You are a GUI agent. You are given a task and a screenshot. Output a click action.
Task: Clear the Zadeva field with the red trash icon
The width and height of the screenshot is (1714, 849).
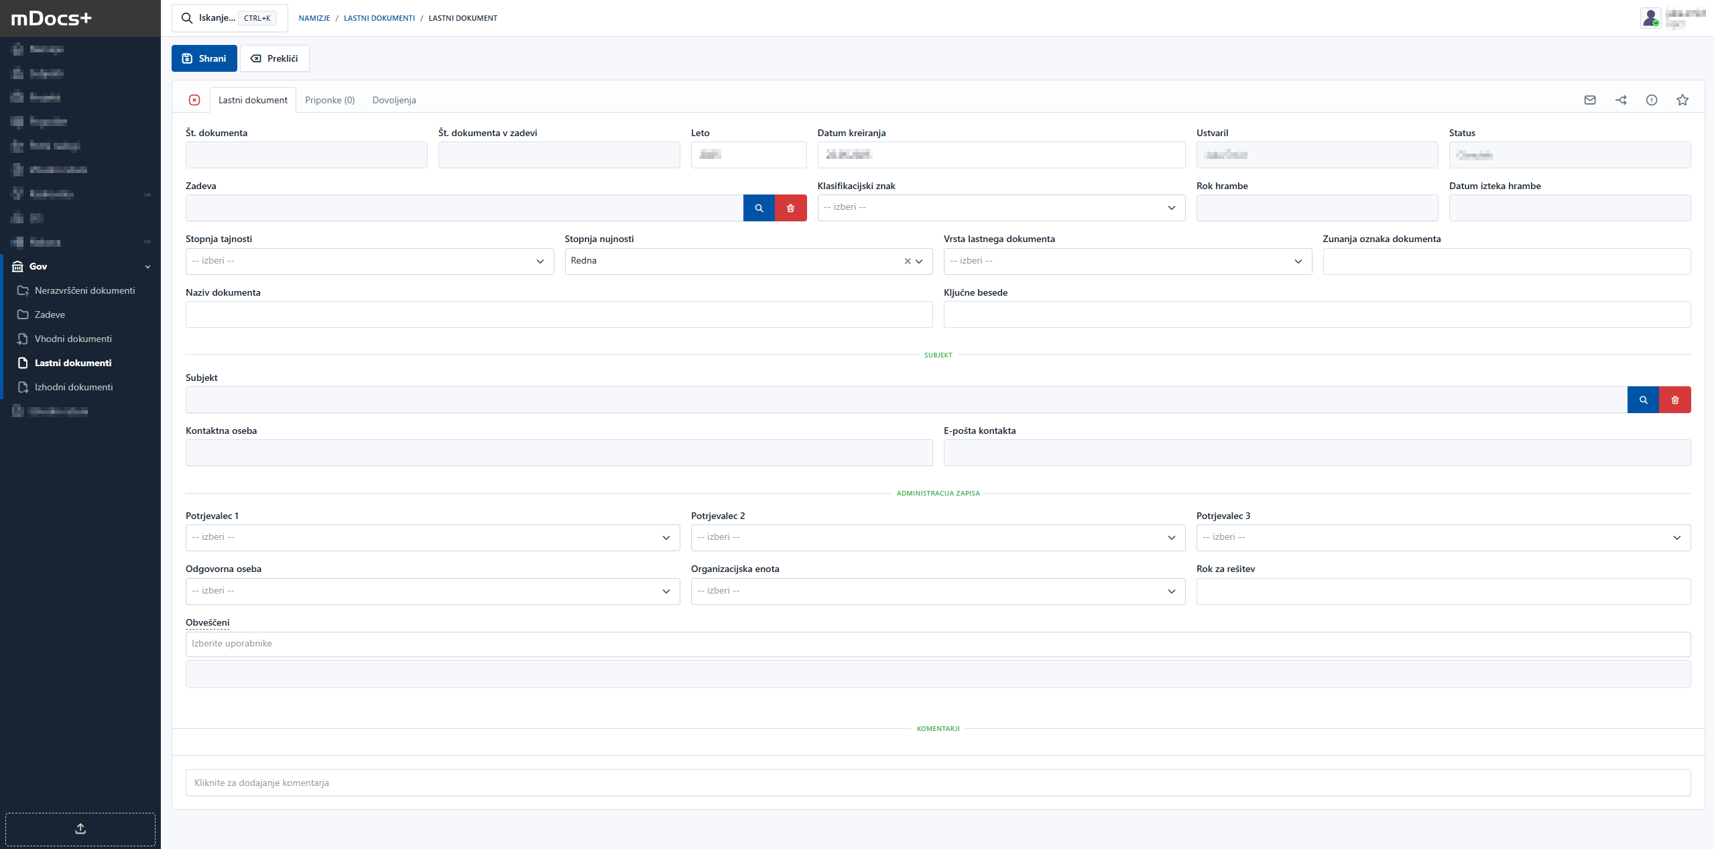[790, 207]
